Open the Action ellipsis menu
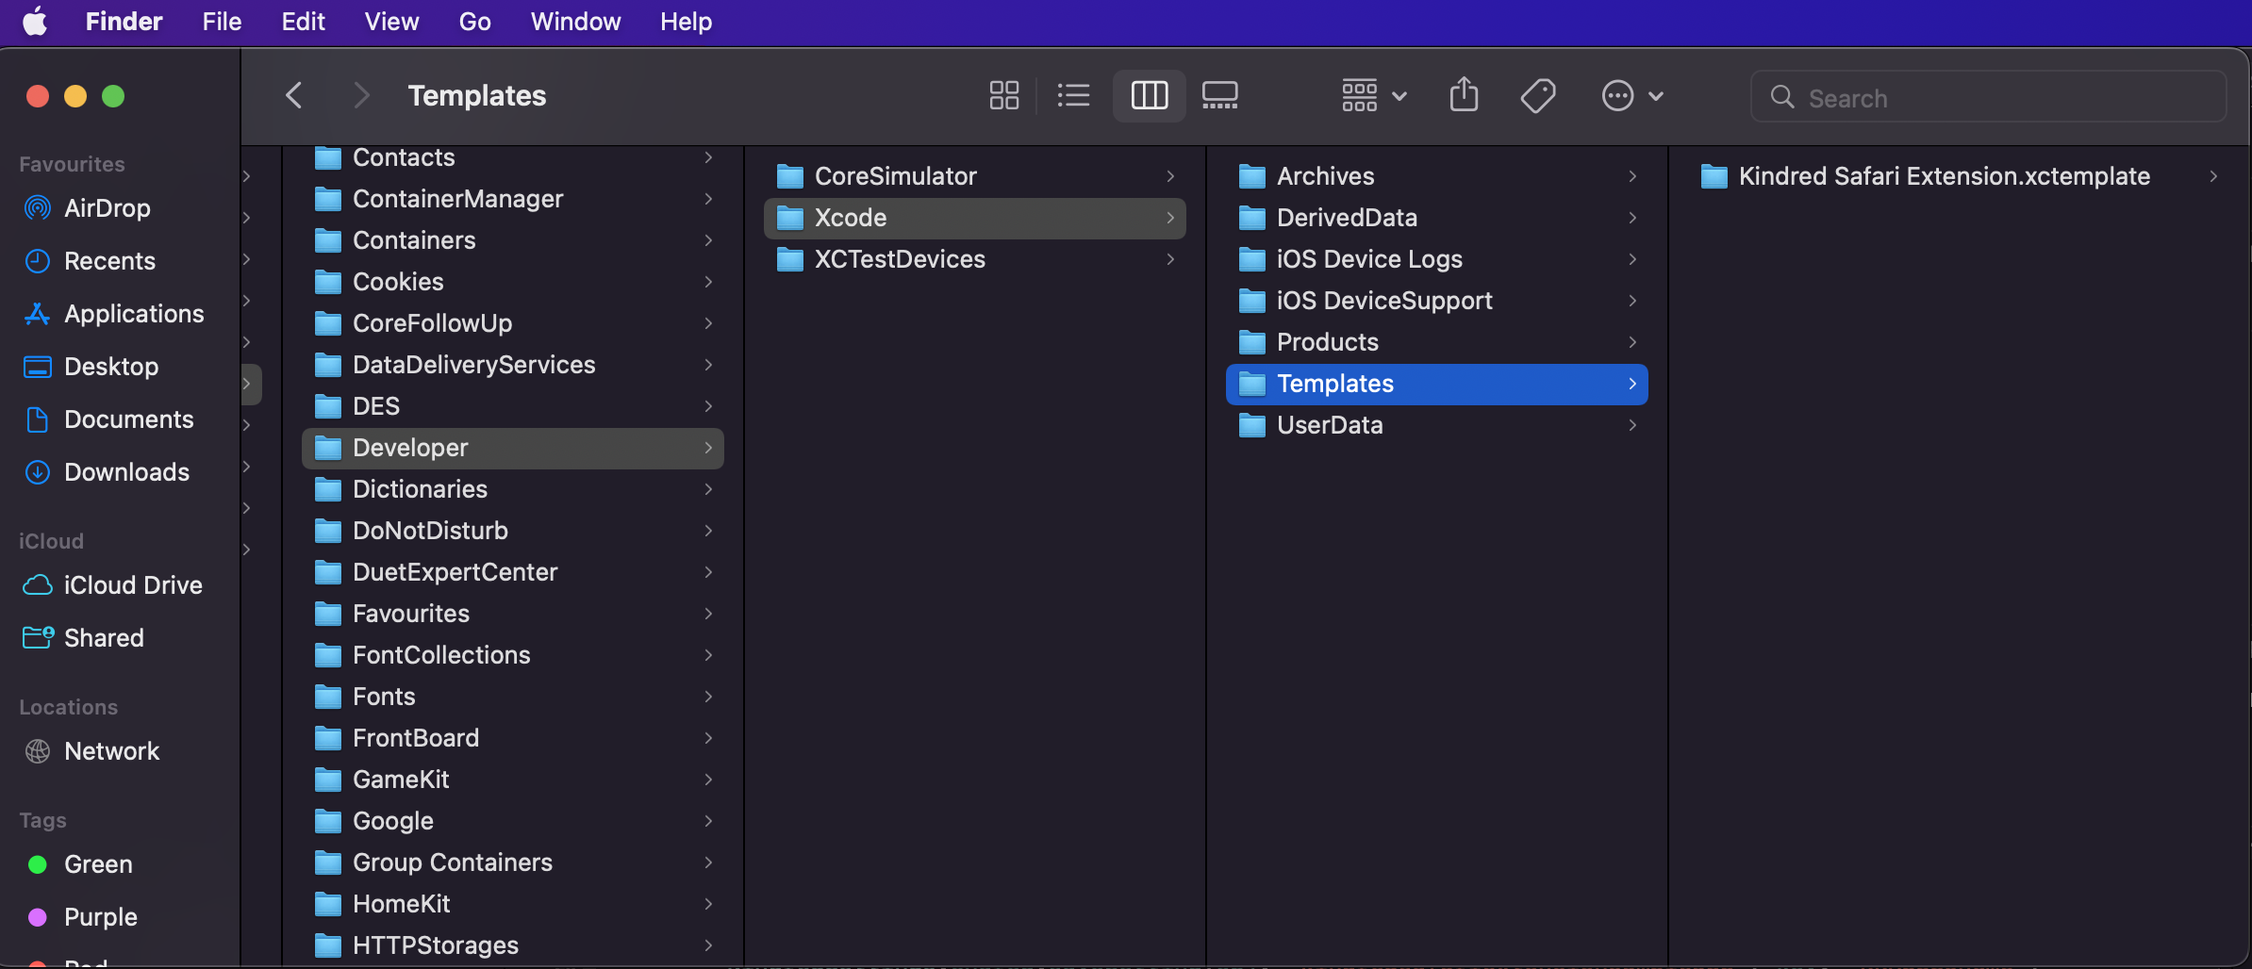2252x969 pixels. click(1632, 95)
